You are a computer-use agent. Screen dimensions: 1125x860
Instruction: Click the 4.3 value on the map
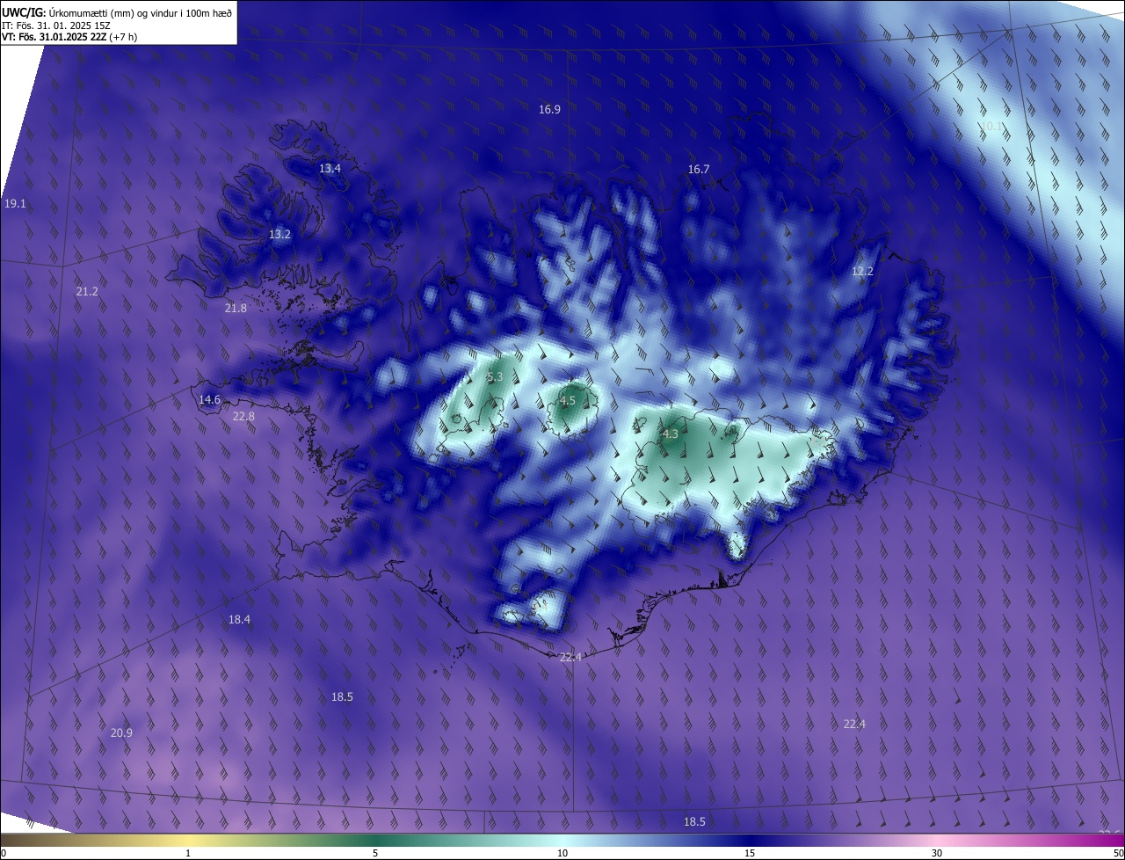(670, 434)
